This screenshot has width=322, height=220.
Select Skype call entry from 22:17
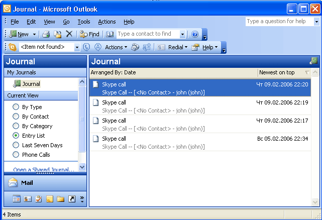(200, 124)
